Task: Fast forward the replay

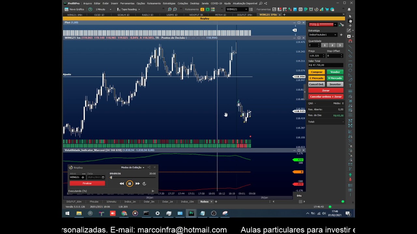Action: [x=137, y=184]
